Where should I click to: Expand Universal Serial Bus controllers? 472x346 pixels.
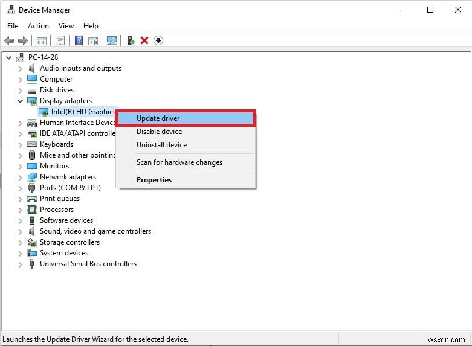pyautogui.click(x=20, y=264)
